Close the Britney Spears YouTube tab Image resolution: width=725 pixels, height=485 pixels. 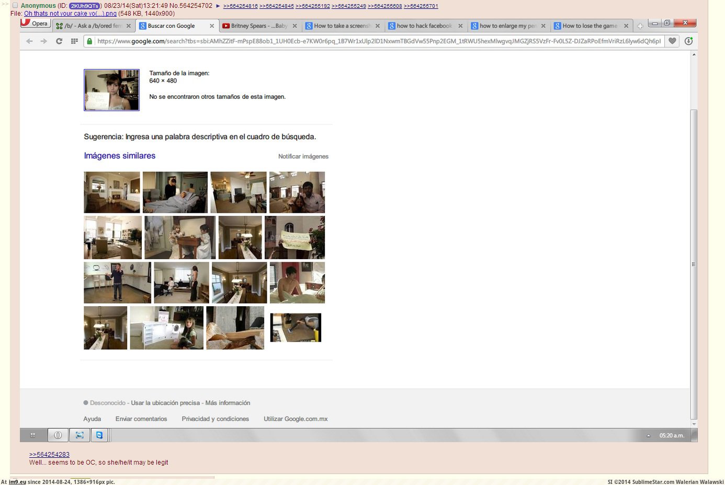pyautogui.click(x=295, y=26)
